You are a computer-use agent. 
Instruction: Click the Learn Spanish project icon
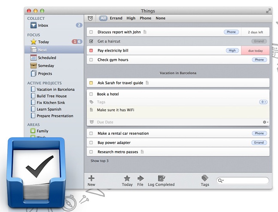click(x=33, y=109)
